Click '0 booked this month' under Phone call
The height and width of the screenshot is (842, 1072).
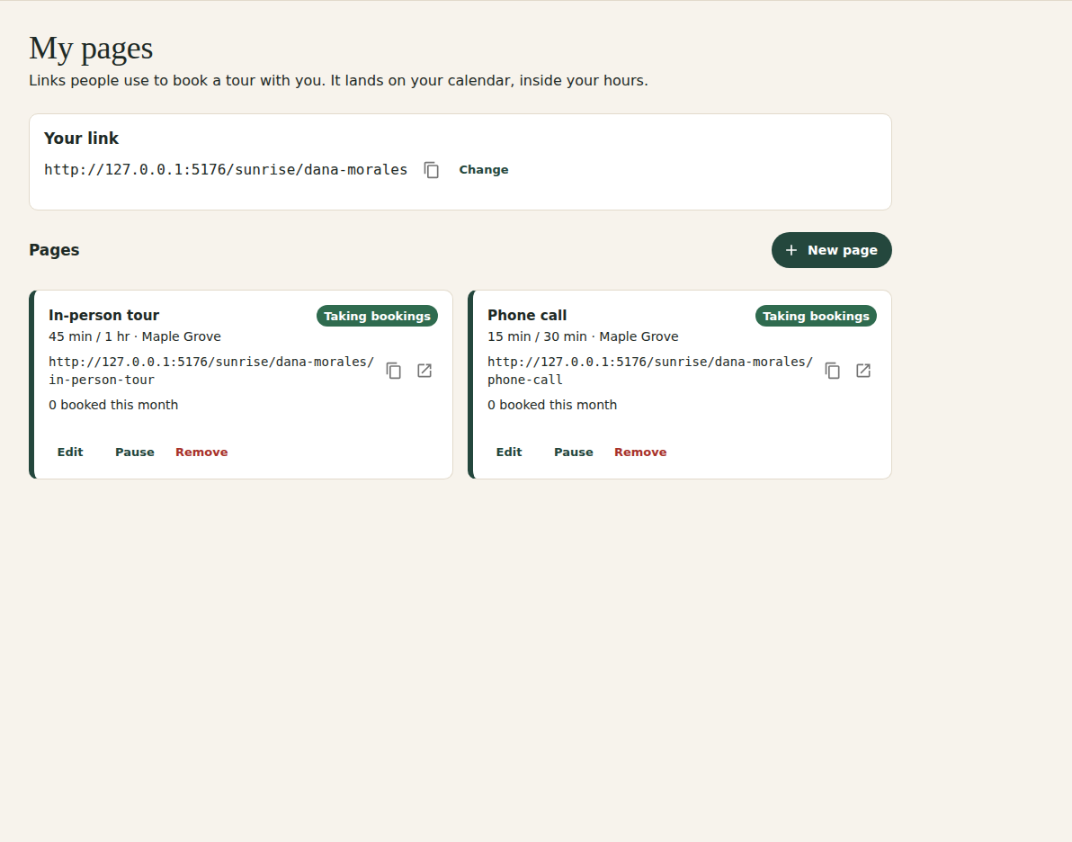click(x=552, y=405)
